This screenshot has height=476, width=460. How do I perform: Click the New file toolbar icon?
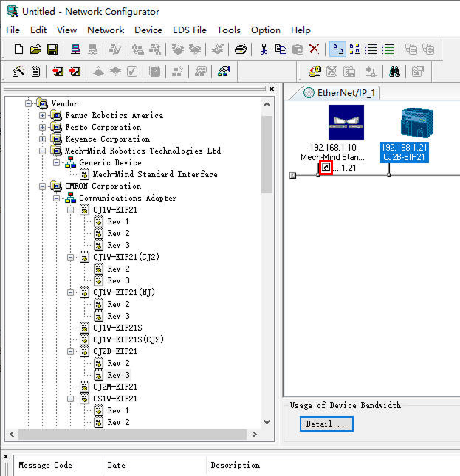(x=19, y=49)
